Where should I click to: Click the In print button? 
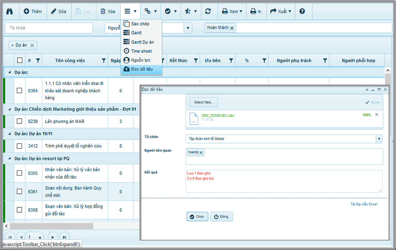[x=256, y=11]
